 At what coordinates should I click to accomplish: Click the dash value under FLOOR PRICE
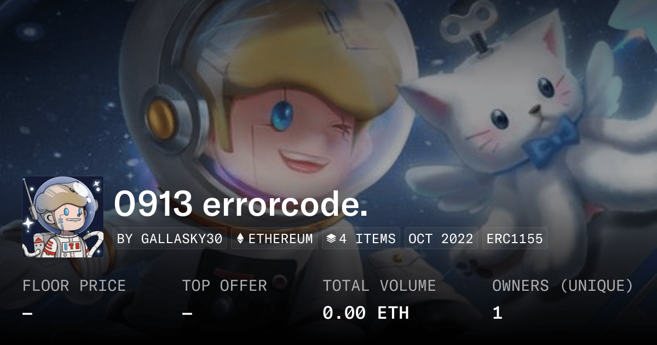click(x=27, y=313)
